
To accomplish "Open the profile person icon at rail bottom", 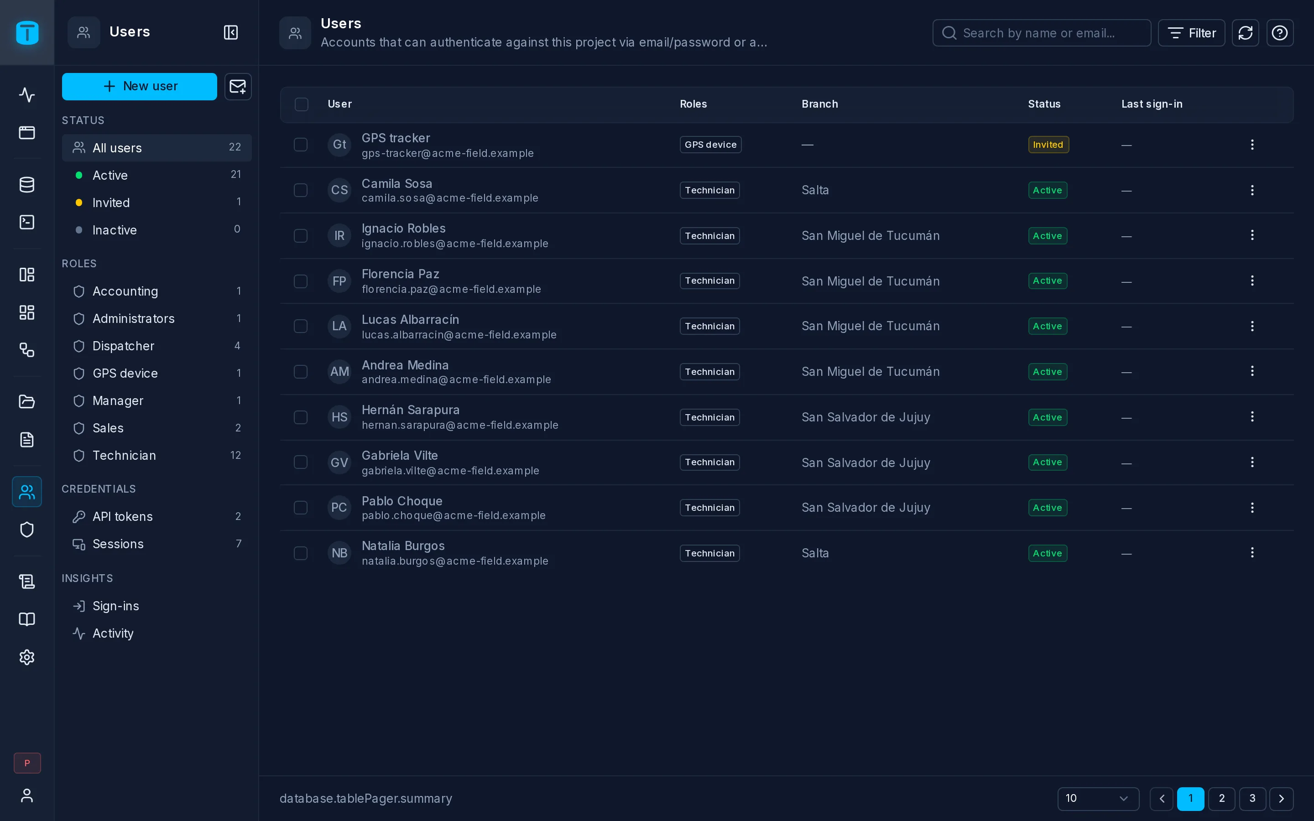I will point(27,795).
